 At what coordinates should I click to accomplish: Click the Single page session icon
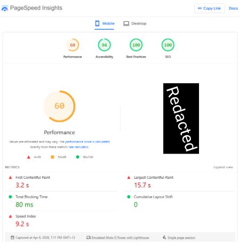tap(164, 237)
